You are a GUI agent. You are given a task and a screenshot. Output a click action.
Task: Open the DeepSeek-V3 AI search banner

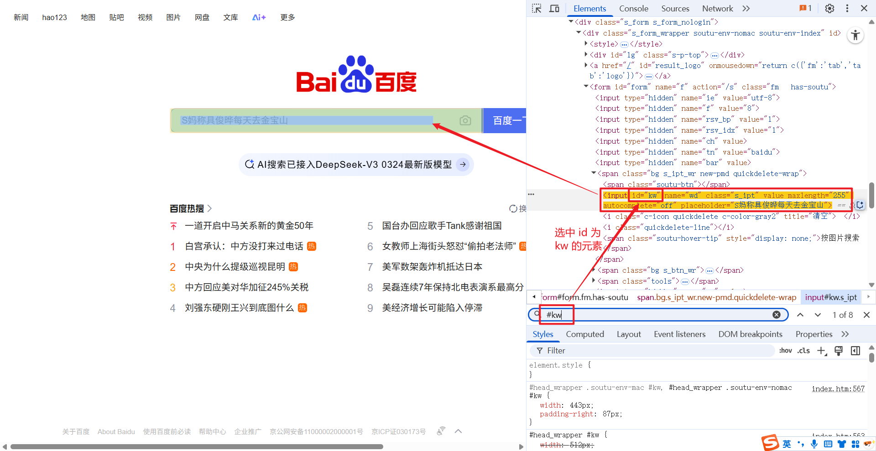(x=356, y=164)
